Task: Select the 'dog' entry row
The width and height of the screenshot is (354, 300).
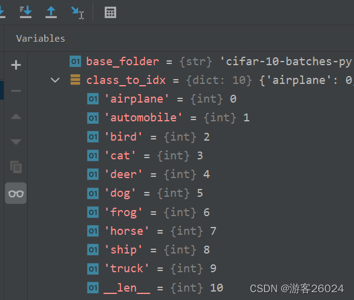Action: (191, 193)
